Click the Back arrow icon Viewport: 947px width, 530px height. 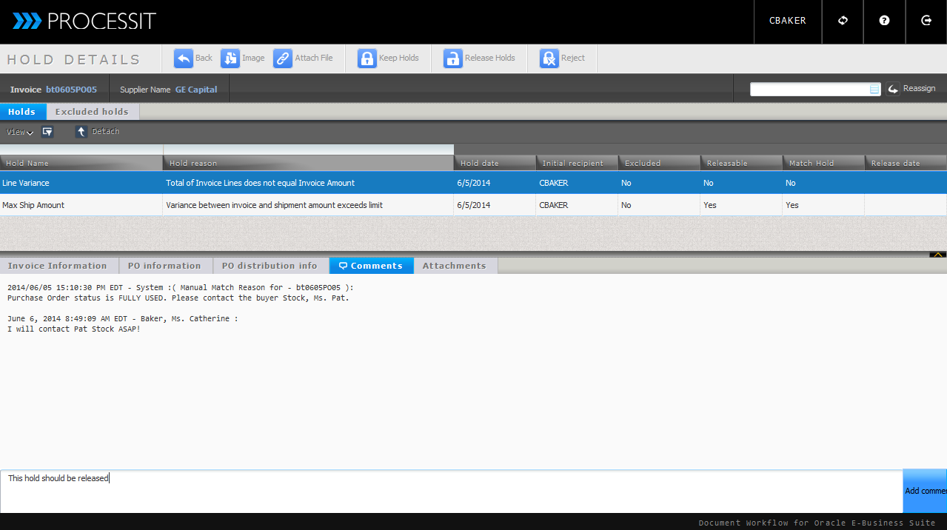click(184, 58)
